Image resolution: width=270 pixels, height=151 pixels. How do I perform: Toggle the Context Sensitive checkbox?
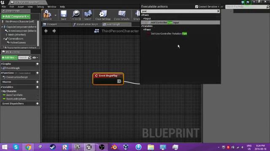point(197,7)
